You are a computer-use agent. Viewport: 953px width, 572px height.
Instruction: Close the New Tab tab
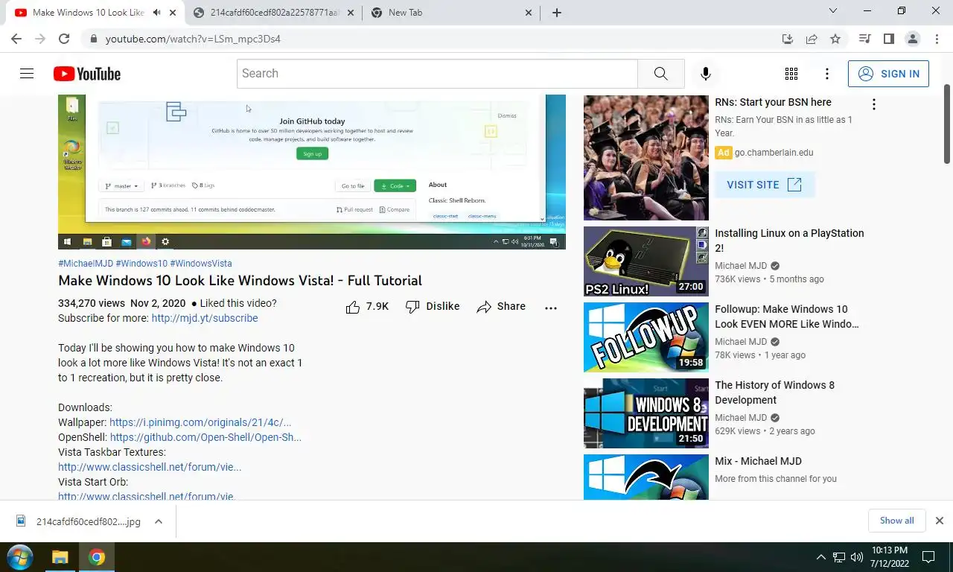[x=529, y=13]
